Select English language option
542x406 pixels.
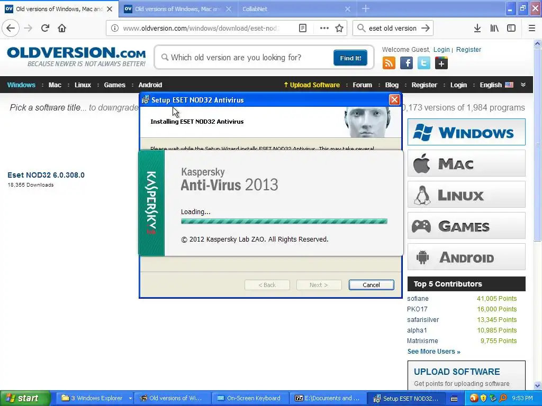[x=496, y=85]
